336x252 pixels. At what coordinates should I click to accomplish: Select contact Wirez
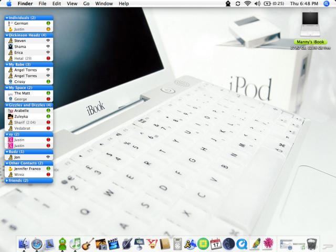click(x=29, y=175)
